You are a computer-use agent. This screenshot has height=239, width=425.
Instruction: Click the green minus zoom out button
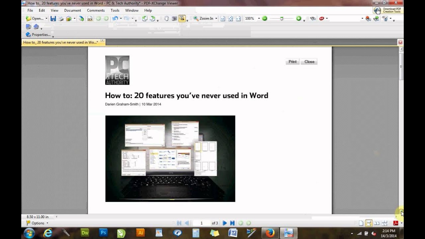[x=265, y=19]
